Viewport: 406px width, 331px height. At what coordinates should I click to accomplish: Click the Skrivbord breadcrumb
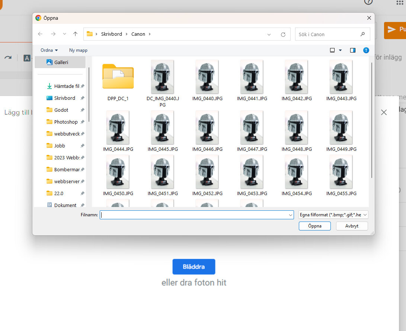coord(111,34)
